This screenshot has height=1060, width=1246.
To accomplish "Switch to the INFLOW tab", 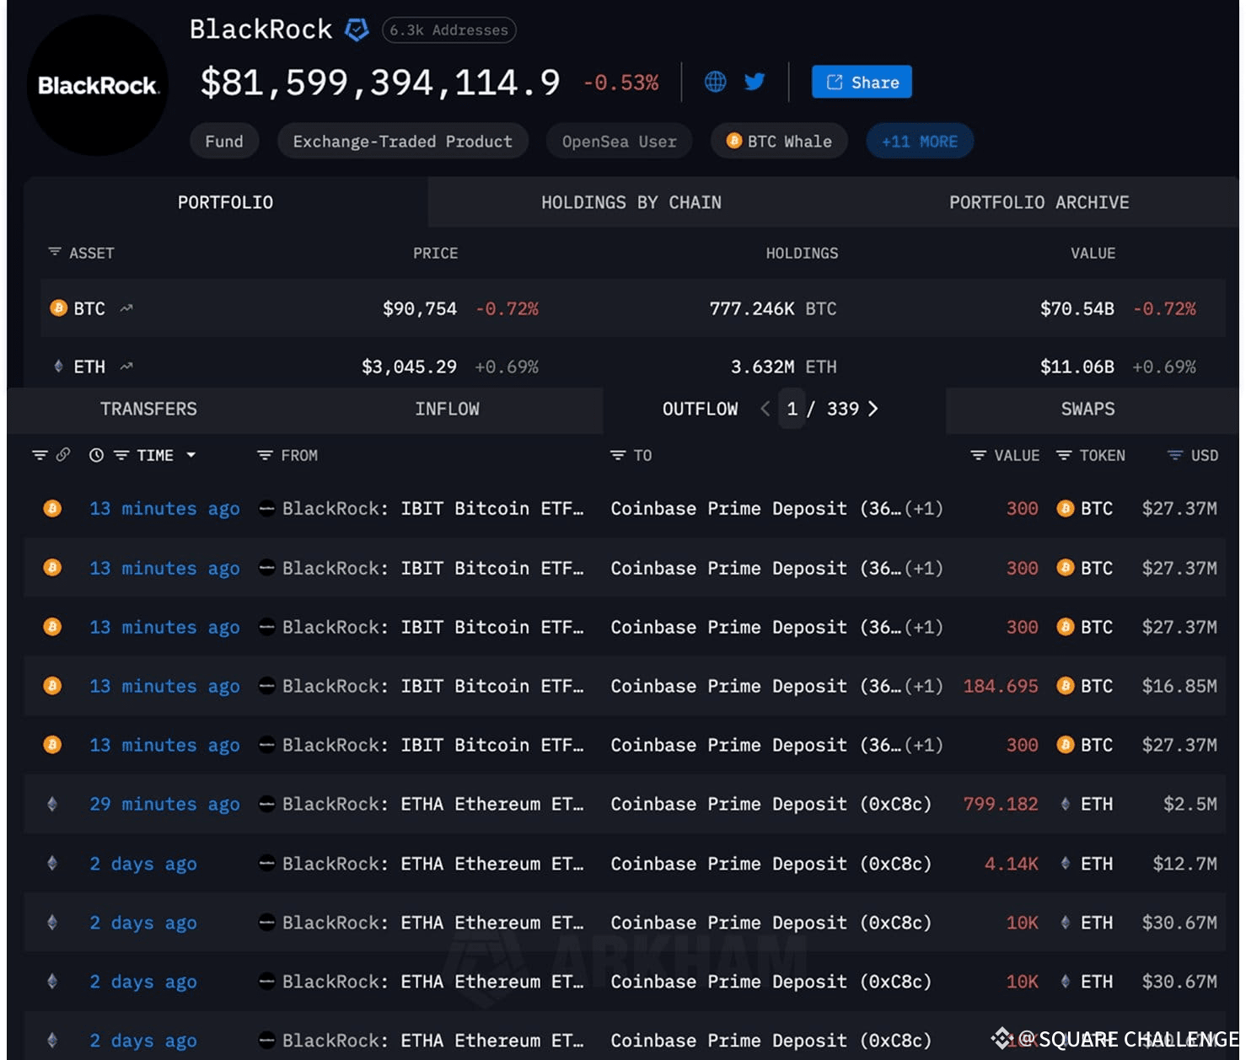I will pyautogui.click(x=447, y=409).
